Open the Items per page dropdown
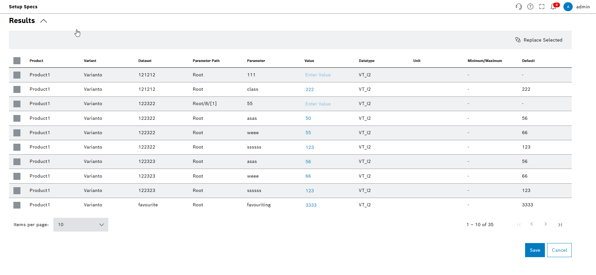 [80, 225]
